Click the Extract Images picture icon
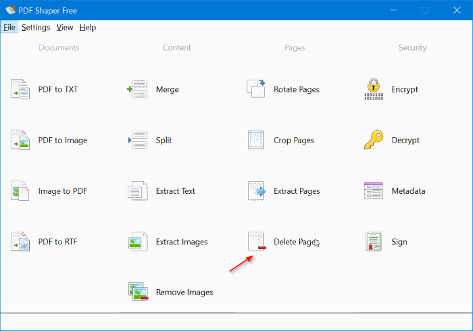Viewport: 473px width, 331px height. [x=138, y=241]
